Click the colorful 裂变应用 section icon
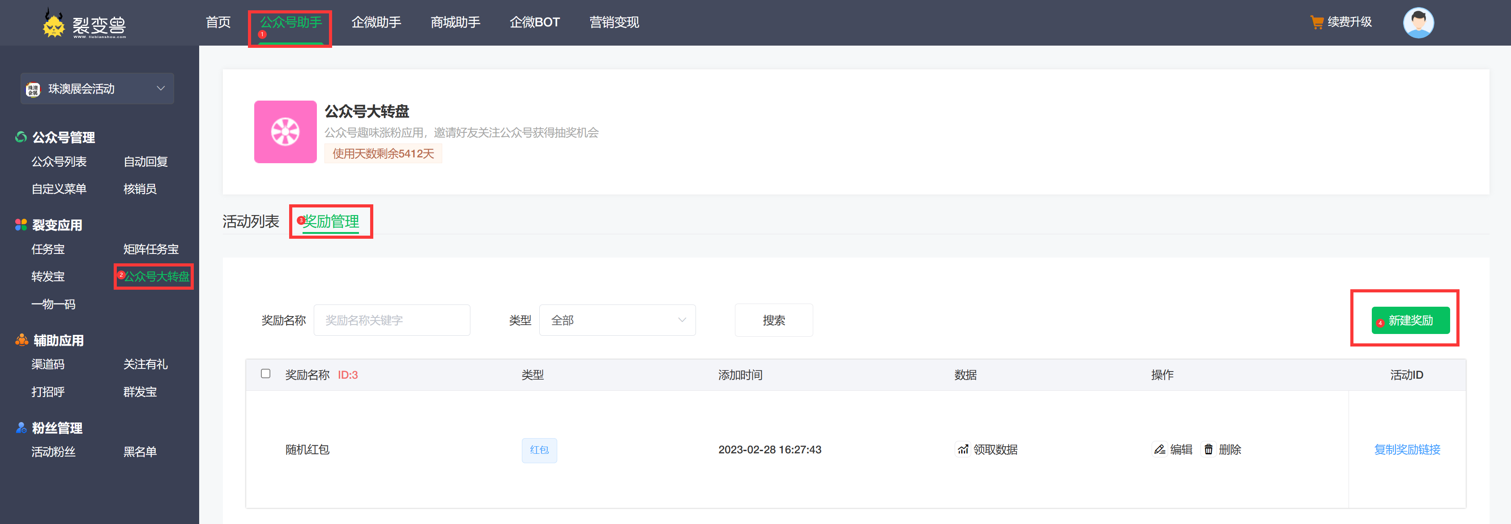The image size is (1511, 524). (x=20, y=224)
